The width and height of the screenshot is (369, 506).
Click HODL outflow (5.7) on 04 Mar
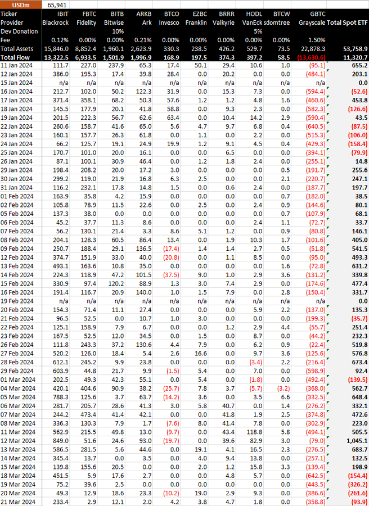[255, 388]
